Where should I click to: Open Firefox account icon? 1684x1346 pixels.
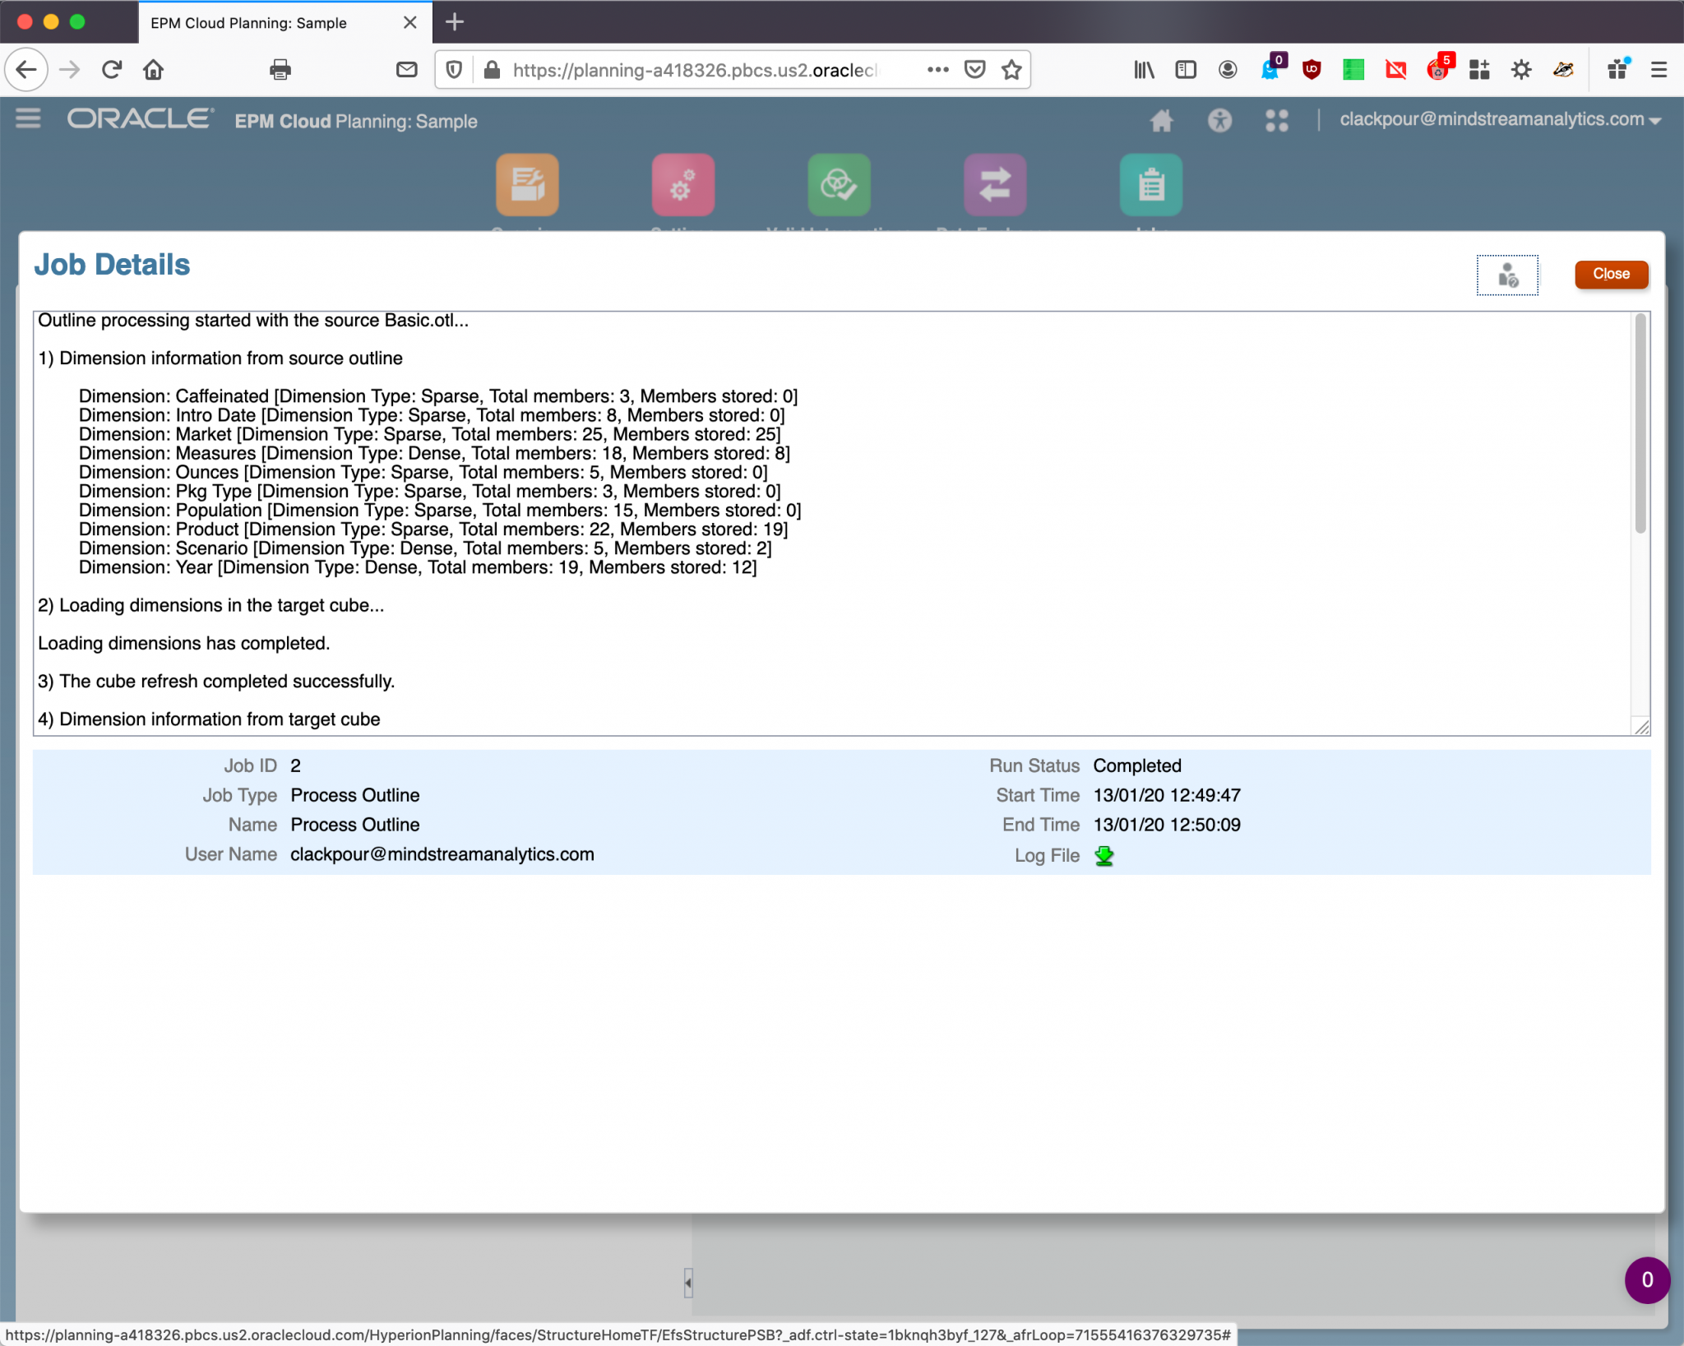coord(1228,70)
